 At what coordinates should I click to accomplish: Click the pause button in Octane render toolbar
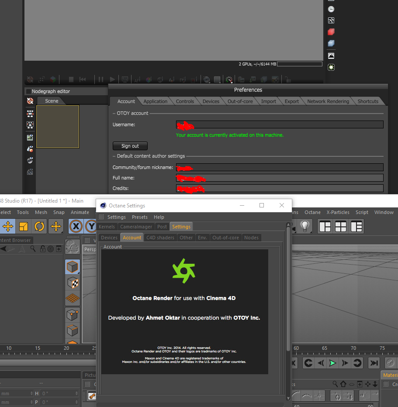(x=101, y=79)
